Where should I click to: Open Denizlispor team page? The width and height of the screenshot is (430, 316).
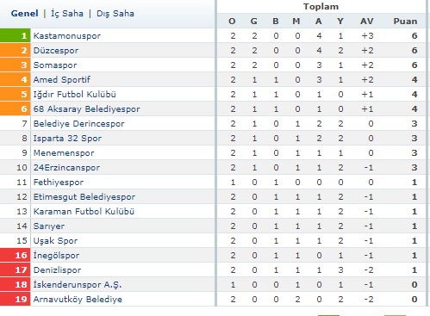pos(57,270)
